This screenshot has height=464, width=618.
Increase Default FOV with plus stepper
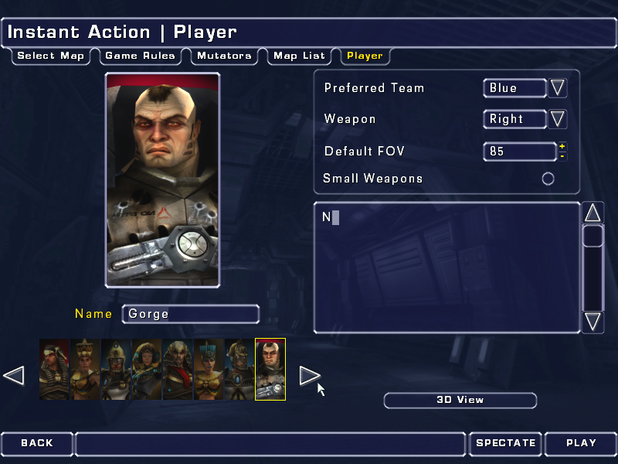tap(562, 146)
